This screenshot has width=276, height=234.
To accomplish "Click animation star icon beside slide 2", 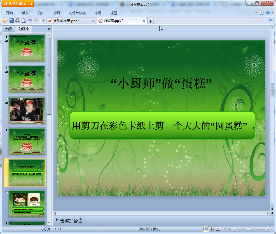I will [6, 72].
